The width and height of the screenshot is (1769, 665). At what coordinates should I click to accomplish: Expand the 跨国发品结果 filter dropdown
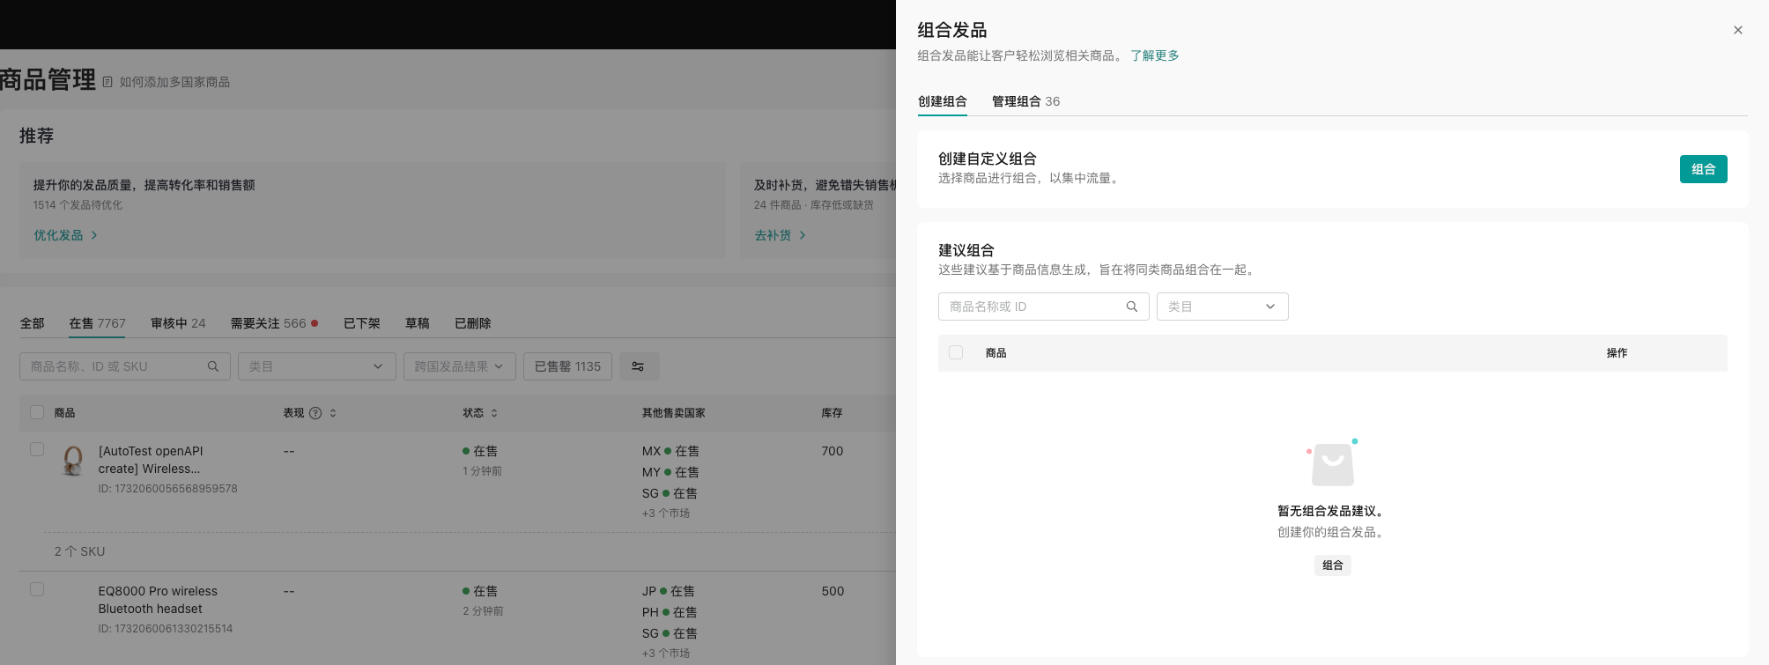point(458,366)
